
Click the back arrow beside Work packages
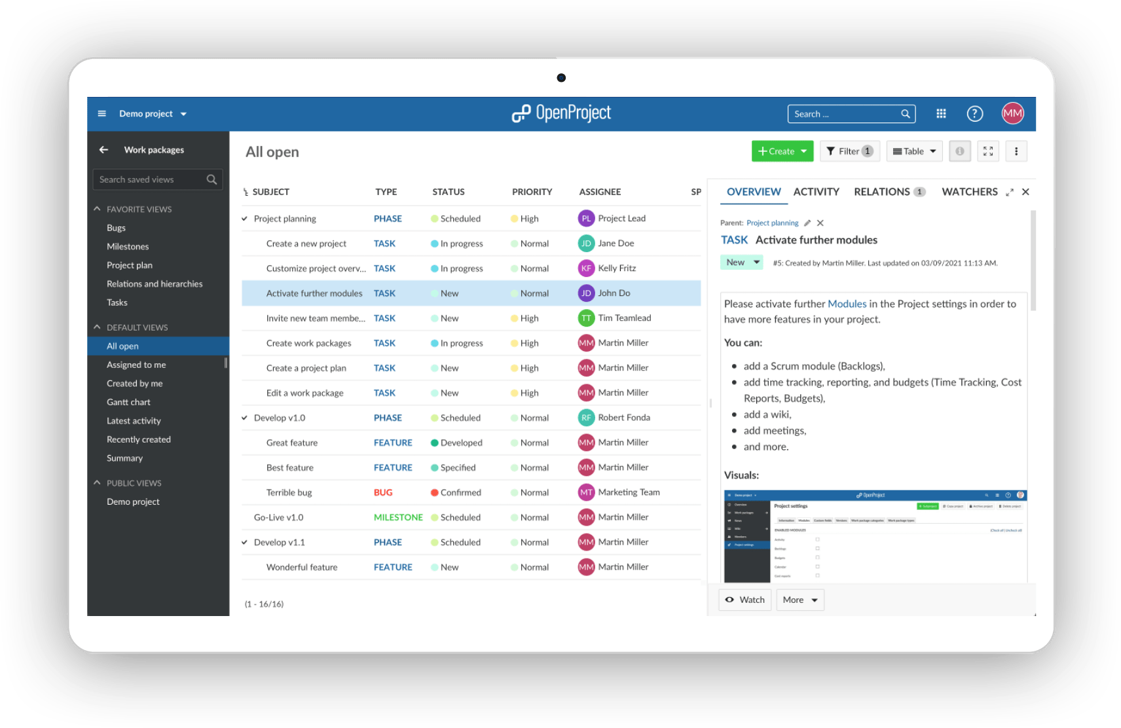click(x=103, y=150)
